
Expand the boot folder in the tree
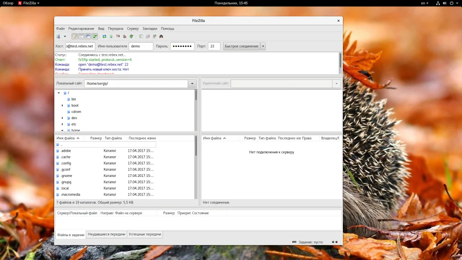63,106
